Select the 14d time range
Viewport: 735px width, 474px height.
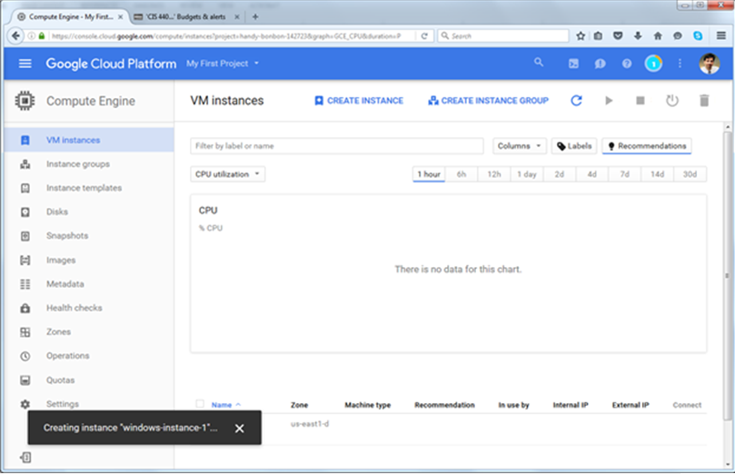(657, 174)
